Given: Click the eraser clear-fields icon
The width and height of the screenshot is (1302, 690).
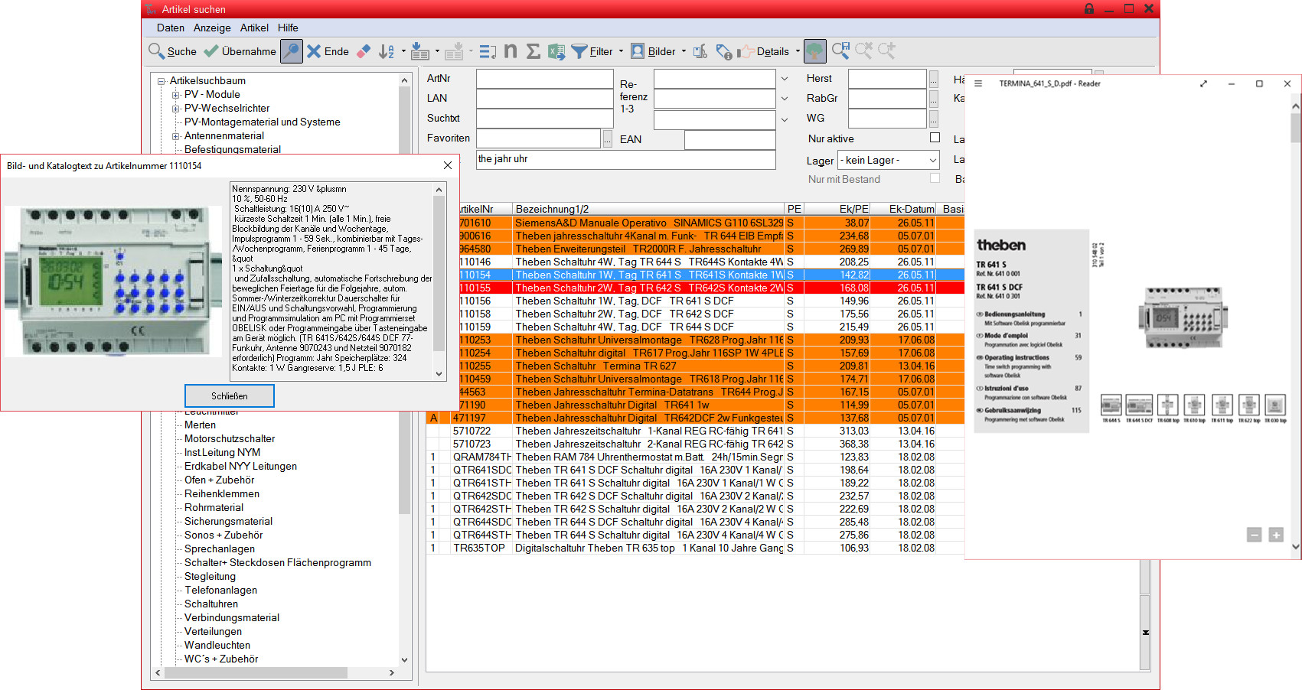Looking at the screenshot, I should pos(364,51).
